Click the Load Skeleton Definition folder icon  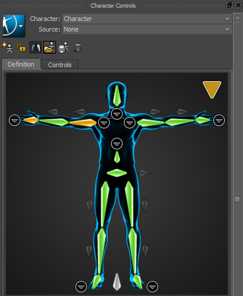[50, 47]
